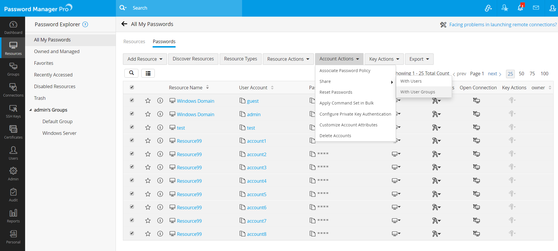Switch to the Resources tab
This screenshot has width=558, height=251.
coord(134,41)
